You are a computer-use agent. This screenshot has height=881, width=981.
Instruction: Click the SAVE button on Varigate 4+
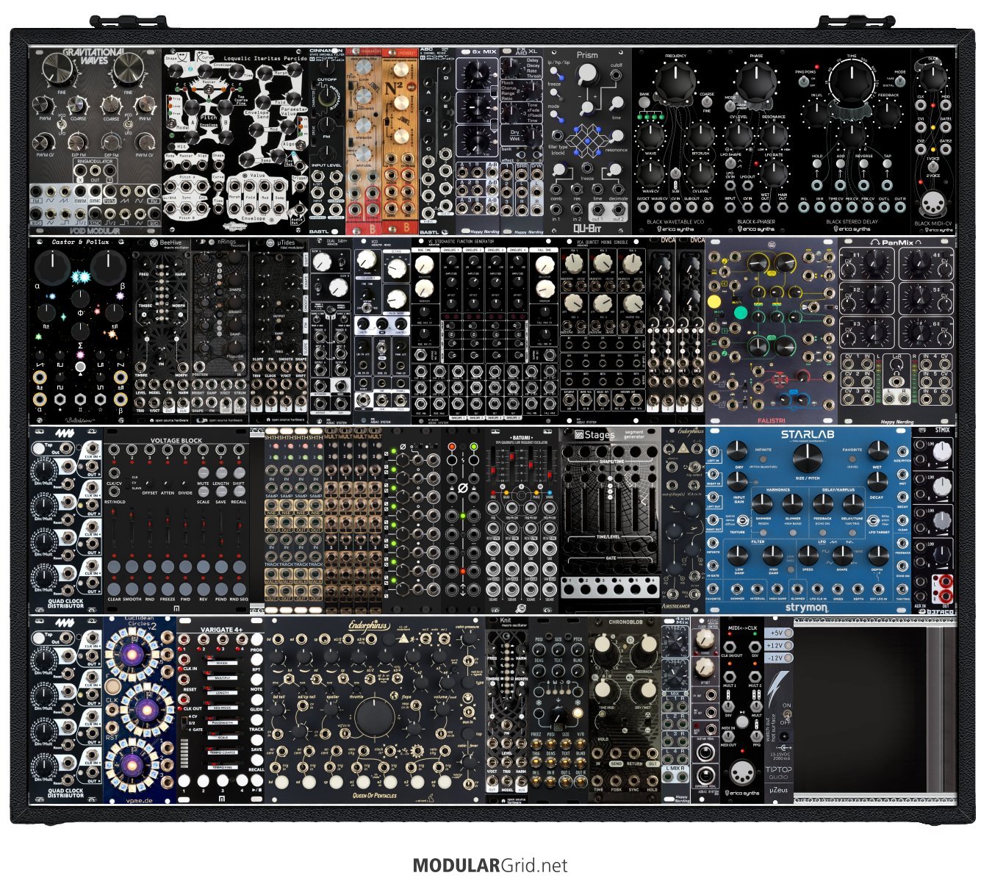256,738
